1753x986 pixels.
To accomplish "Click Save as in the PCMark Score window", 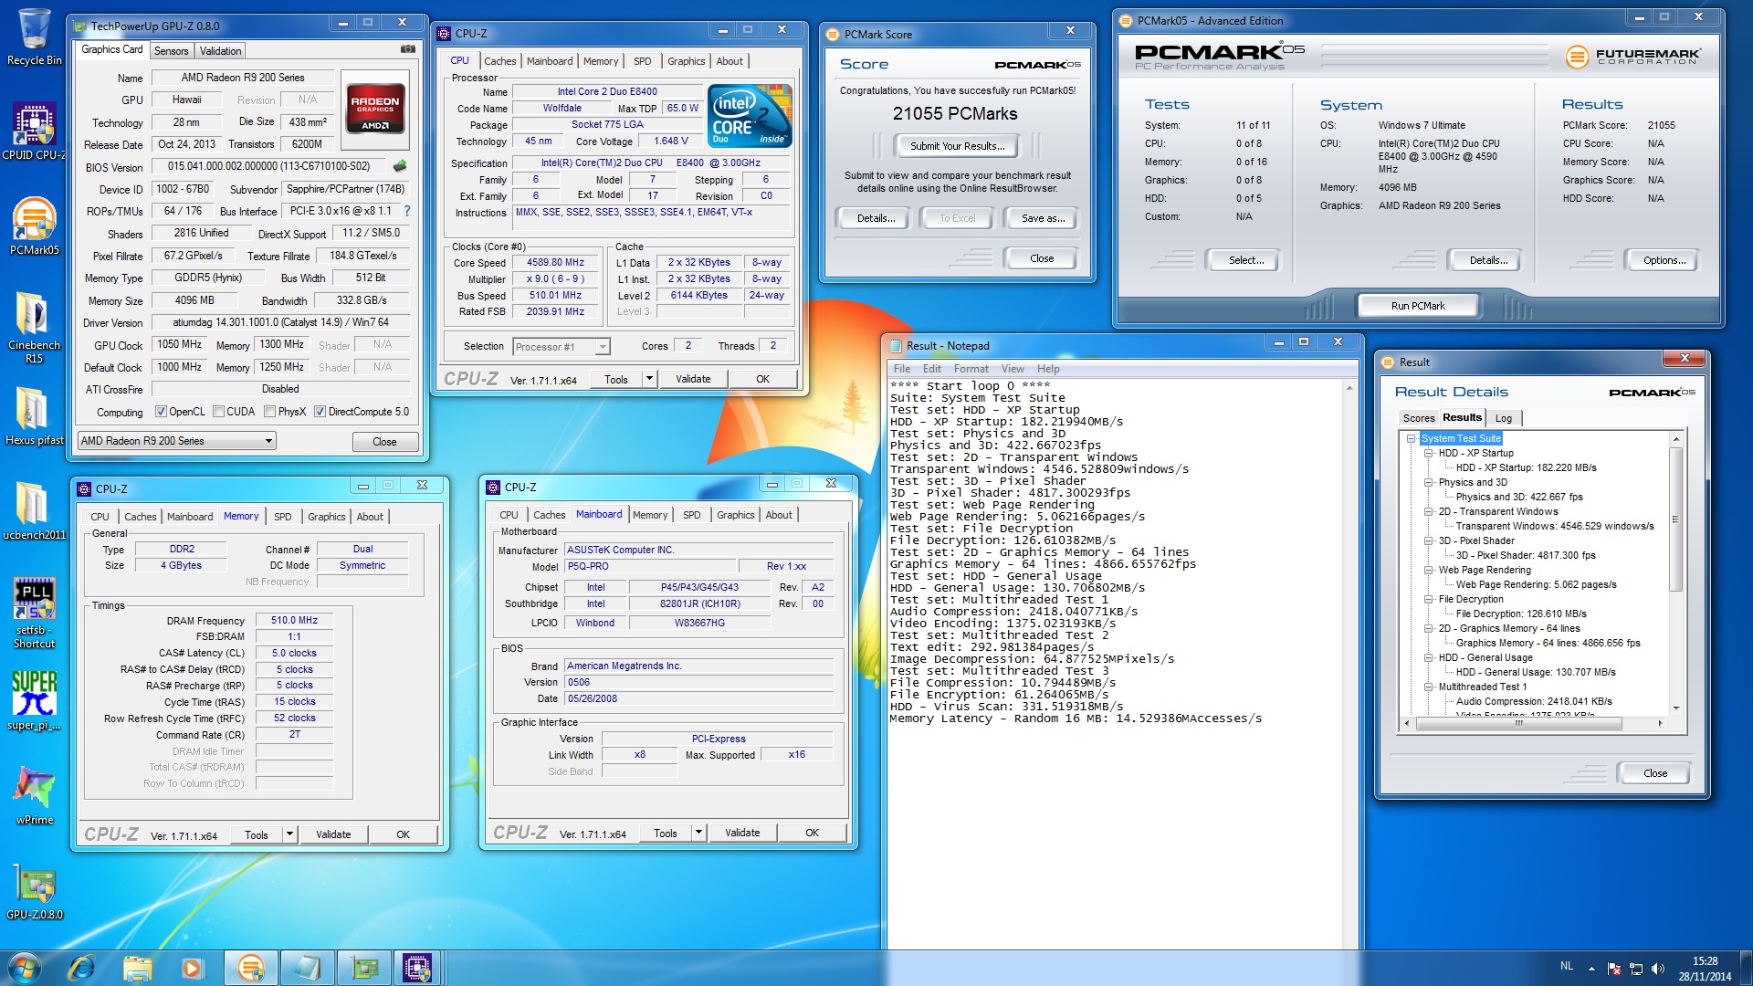I will point(1043,218).
